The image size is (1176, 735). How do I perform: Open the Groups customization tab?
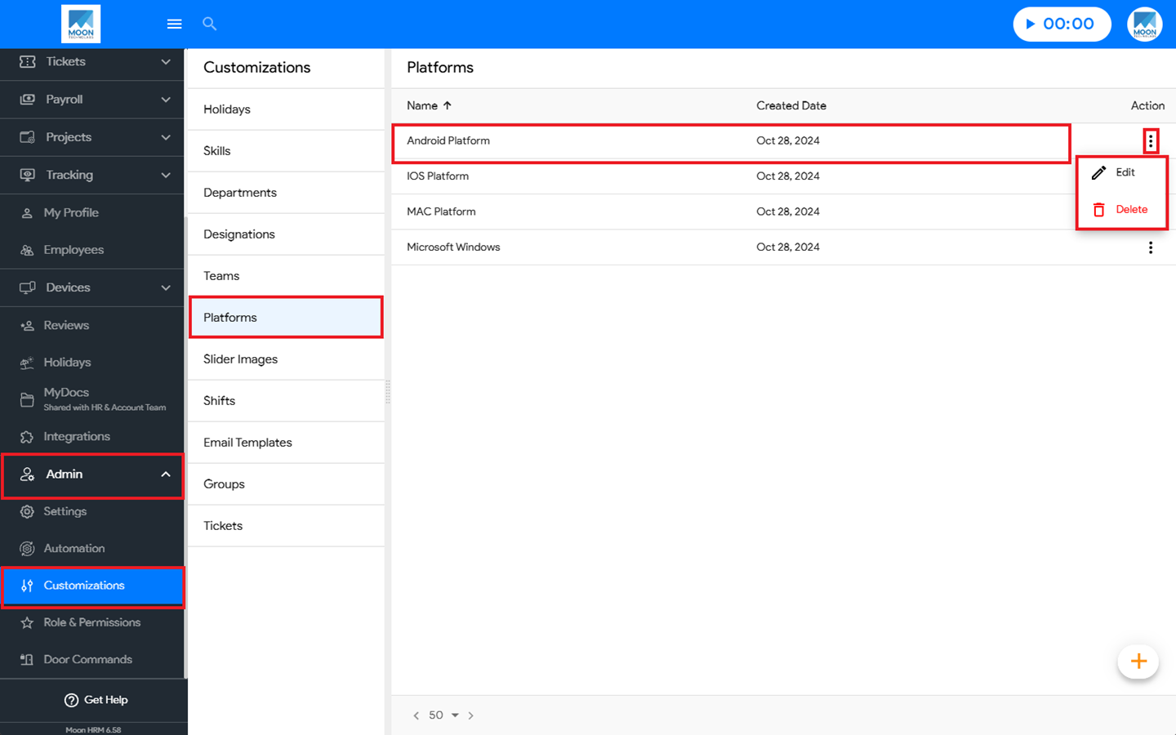tap(286, 484)
